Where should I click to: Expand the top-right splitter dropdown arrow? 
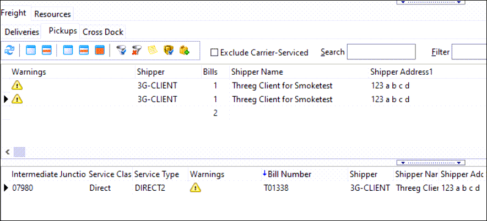point(433,2)
